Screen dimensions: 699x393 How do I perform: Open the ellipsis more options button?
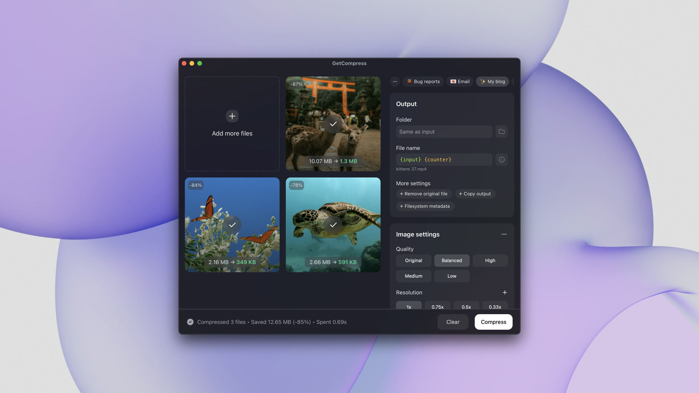click(x=395, y=82)
